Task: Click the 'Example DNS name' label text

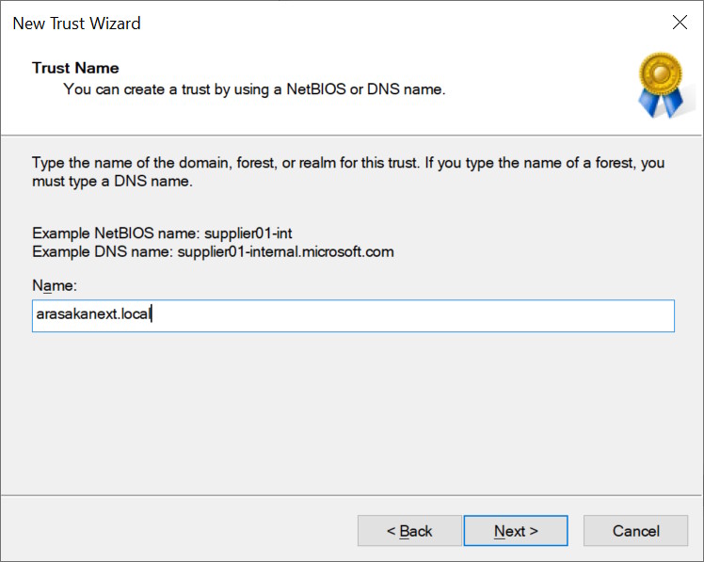Action: 102,251
